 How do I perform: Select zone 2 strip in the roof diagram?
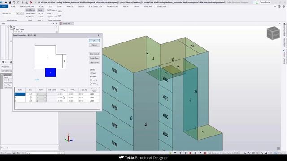[x=64, y=61]
